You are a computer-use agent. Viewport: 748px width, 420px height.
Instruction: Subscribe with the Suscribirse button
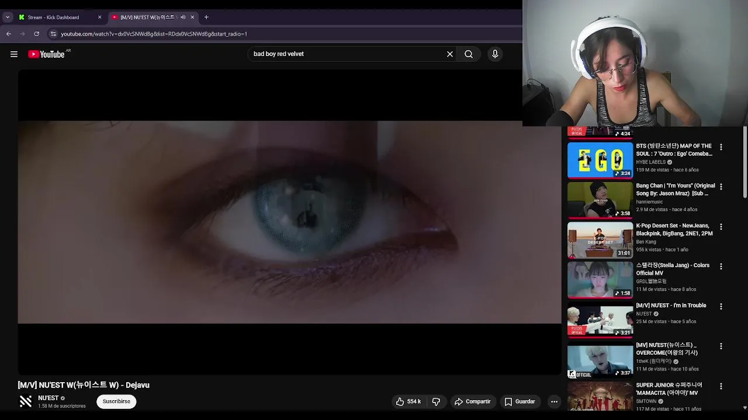pyautogui.click(x=116, y=401)
